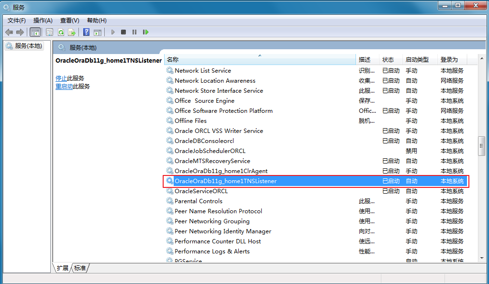Go forward with the toolbar forward arrow
489x284 pixels.
click(20, 32)
